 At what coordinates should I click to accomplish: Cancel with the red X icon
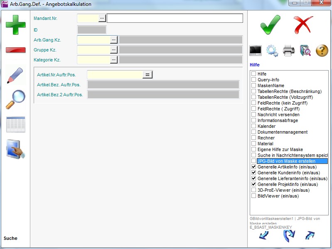pos(303,24)
